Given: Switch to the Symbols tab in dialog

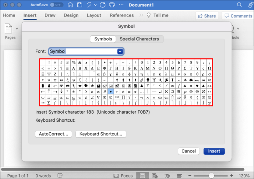Looking at the screenshot, I should pos(103,39).
